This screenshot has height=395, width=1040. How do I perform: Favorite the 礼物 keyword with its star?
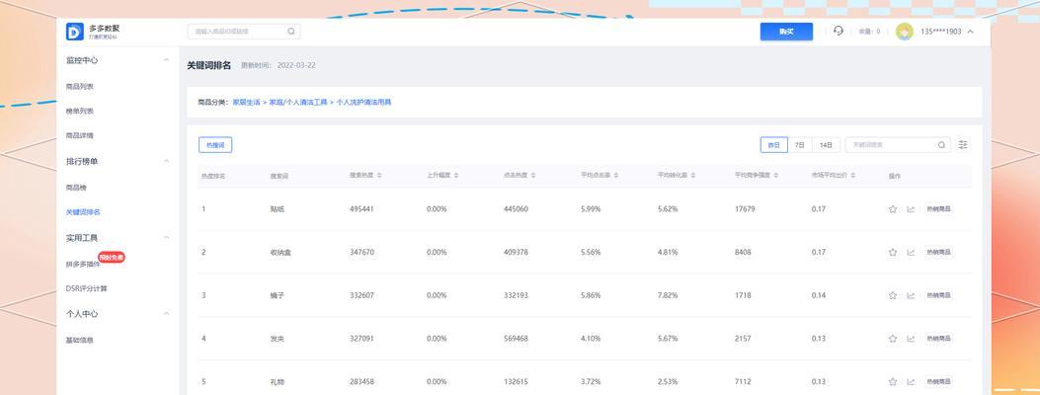(x=893, y=382)
